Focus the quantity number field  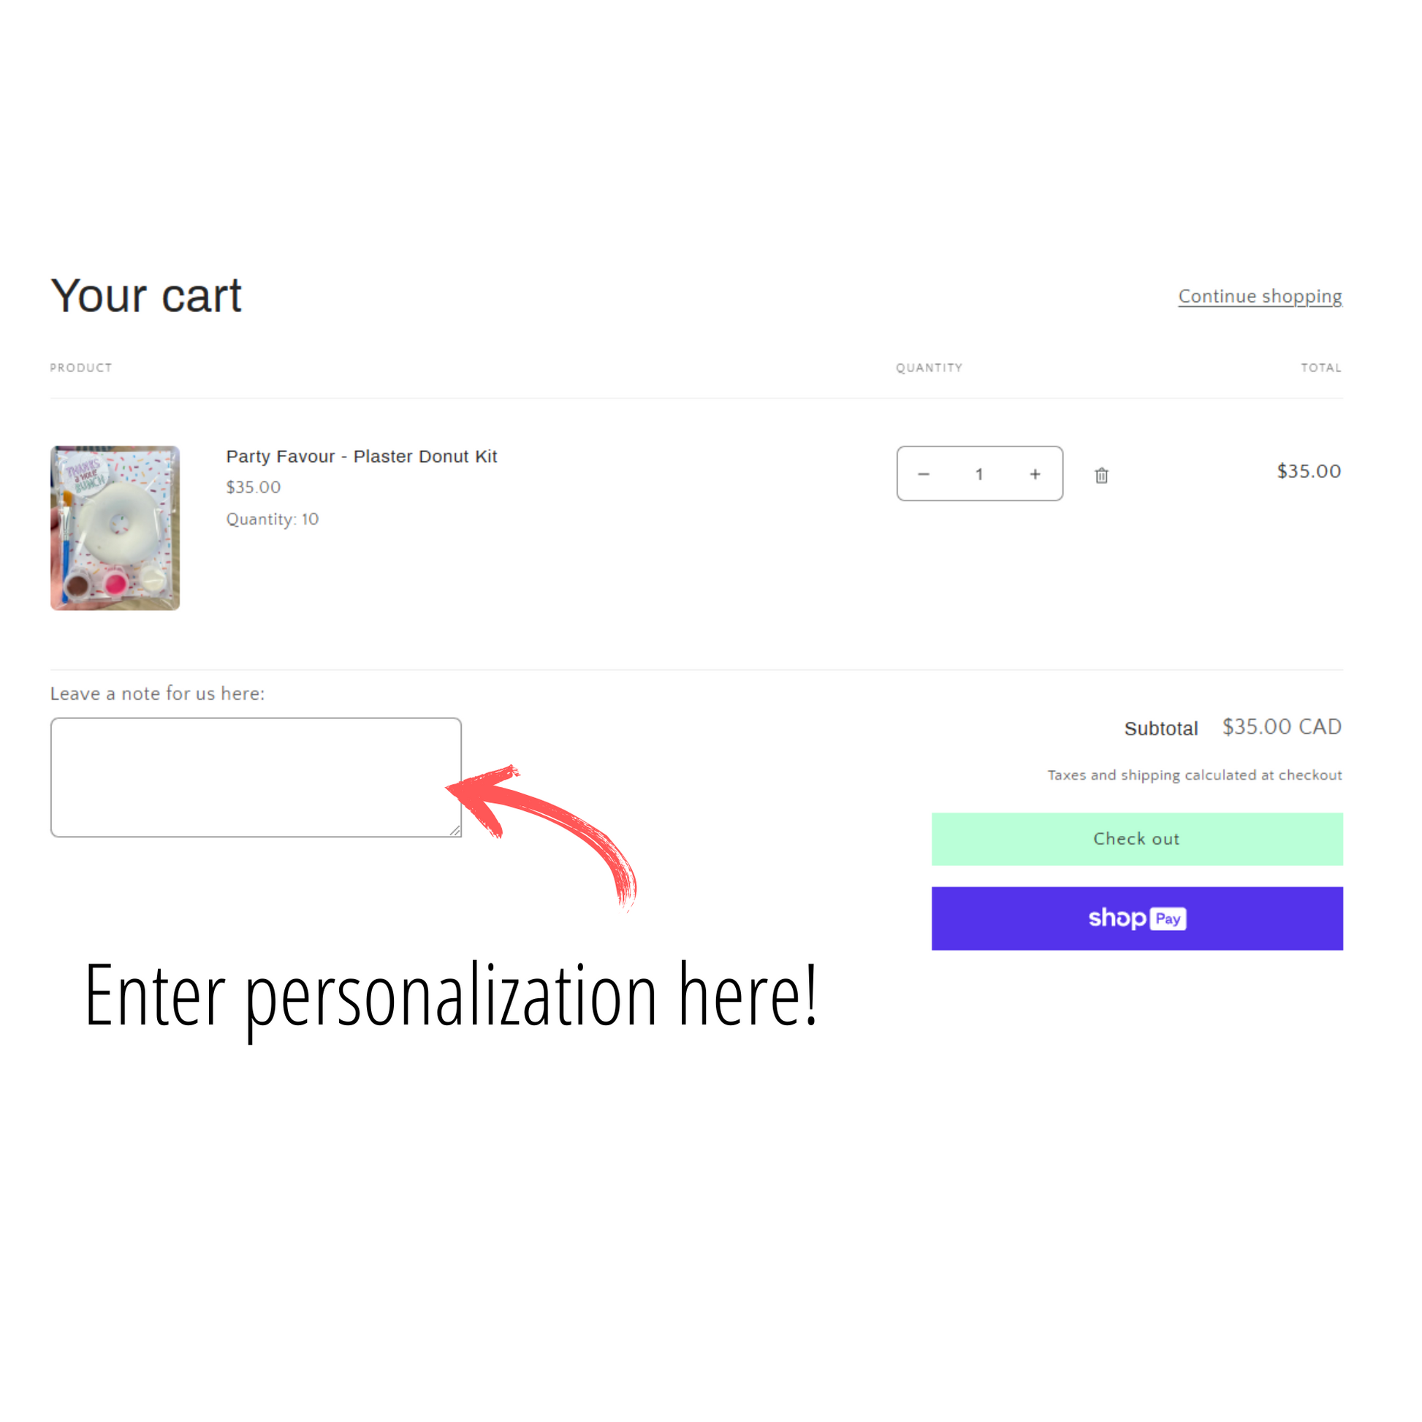[x=979, y=474]
